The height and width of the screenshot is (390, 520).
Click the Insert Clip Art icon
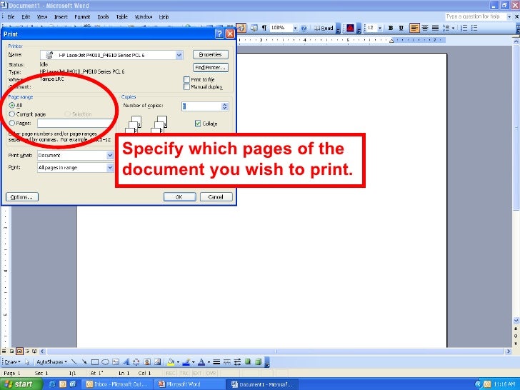[147, 362]
